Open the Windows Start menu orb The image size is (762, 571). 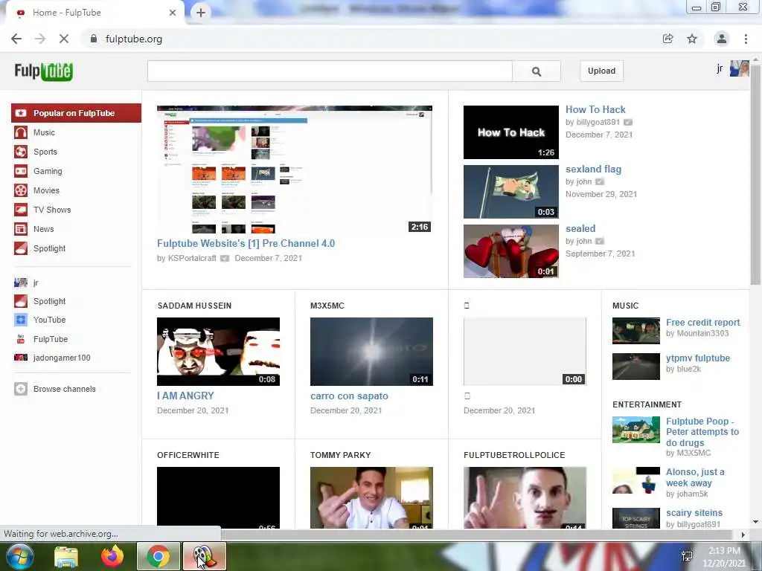19,556
